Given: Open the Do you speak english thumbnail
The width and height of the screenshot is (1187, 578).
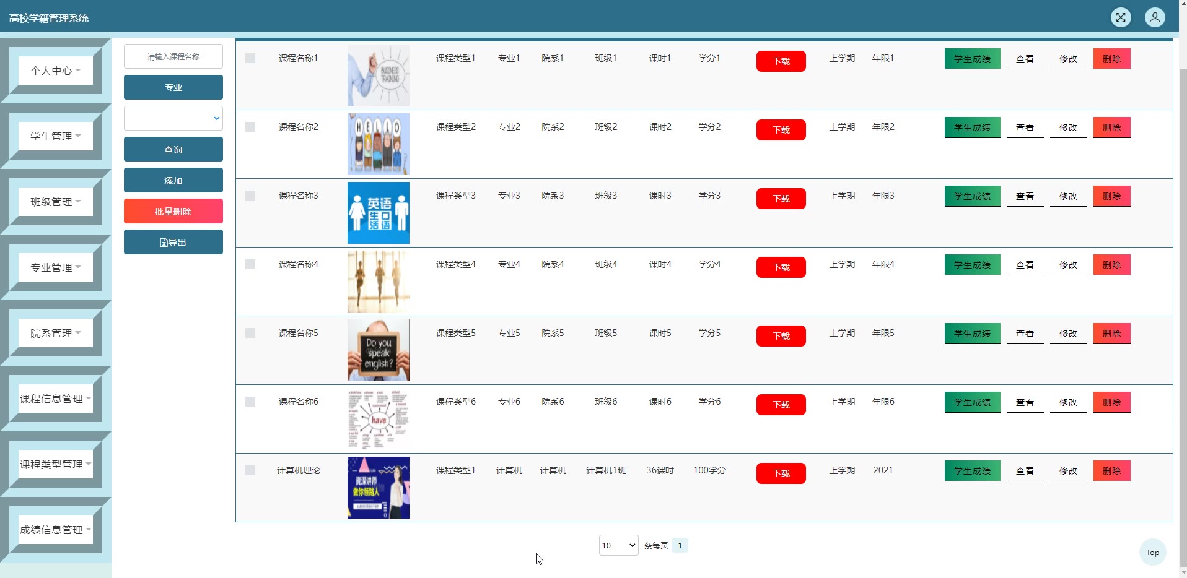Looking at the screenshot, I should [x=379, y=350].
